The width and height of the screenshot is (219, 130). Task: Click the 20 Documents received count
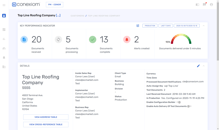click(36, 39)
